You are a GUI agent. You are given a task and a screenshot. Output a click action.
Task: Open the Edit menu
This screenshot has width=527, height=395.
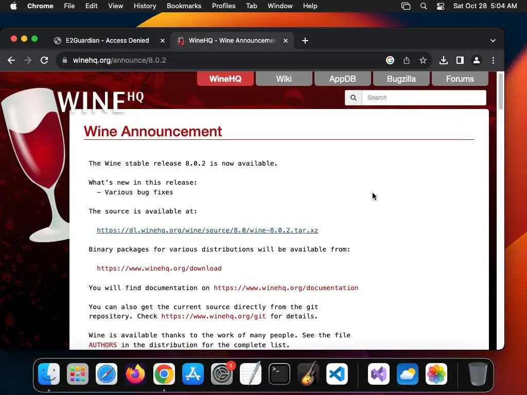point(91,6)
